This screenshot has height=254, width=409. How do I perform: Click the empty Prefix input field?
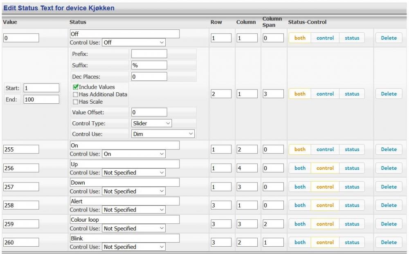coord(149,54)
